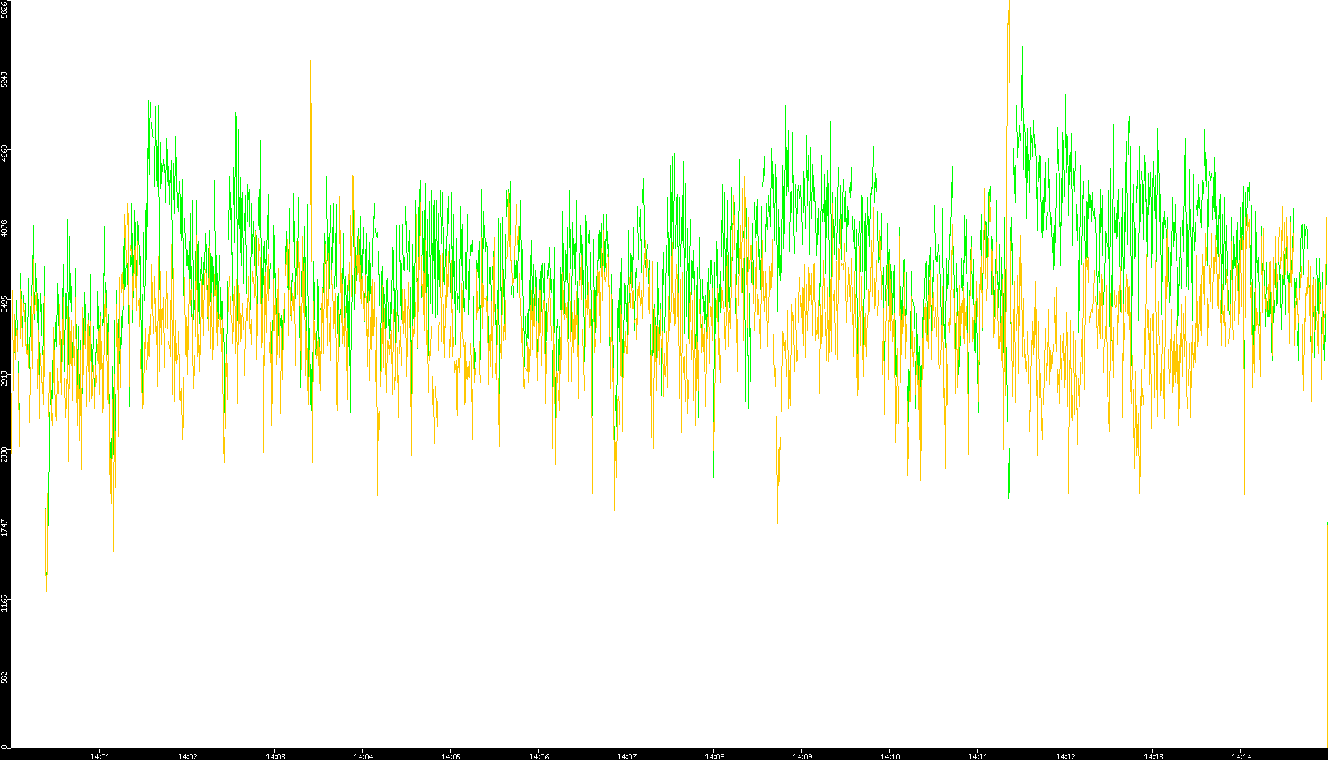This screenshot has width=1328, height=760.
Task: Click the 14:14 time axis label
Action: click(x=1241, y=756)
